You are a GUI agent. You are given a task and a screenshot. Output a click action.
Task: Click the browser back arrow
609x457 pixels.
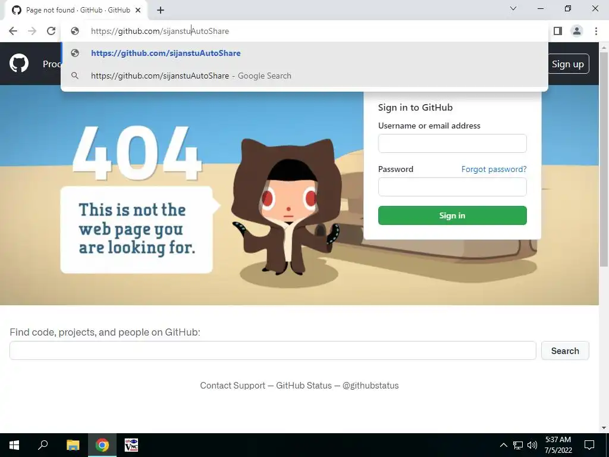[x=13, y=31]
